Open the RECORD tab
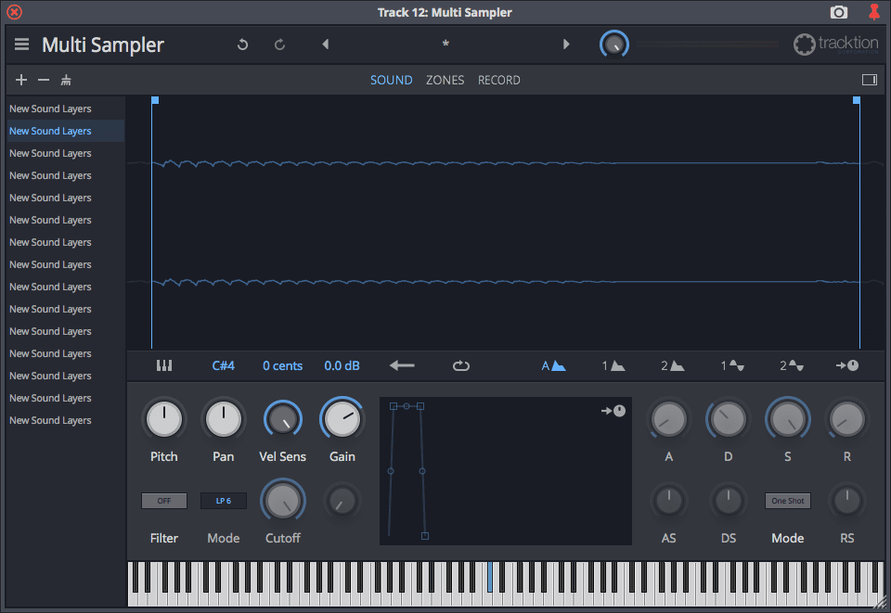 pos(498,80)
